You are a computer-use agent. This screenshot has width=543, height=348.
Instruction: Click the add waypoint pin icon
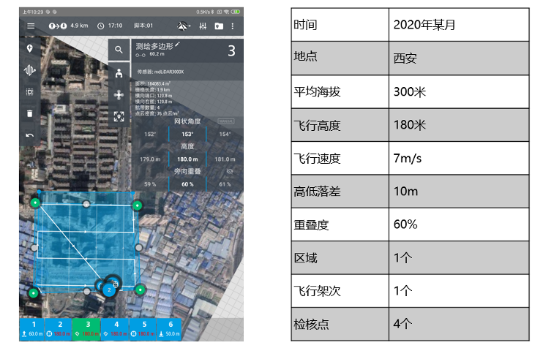point(30,49)
